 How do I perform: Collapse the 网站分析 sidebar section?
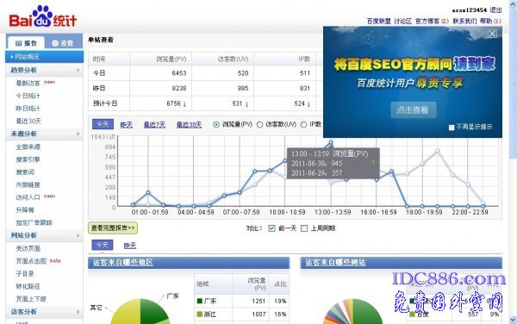[x=78, y=235]
